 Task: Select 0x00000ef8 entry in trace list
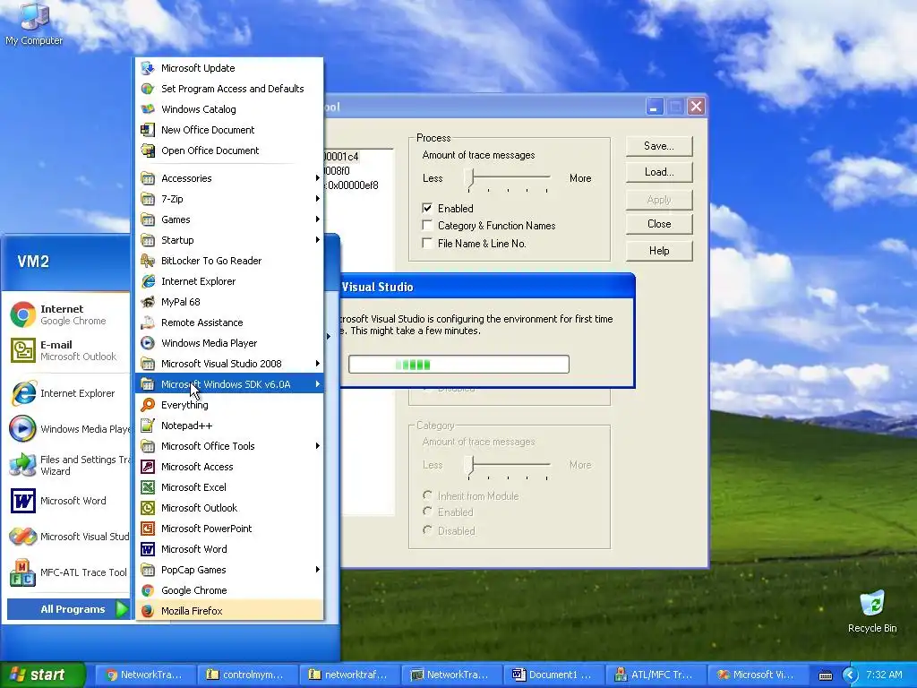coord(353,185)
